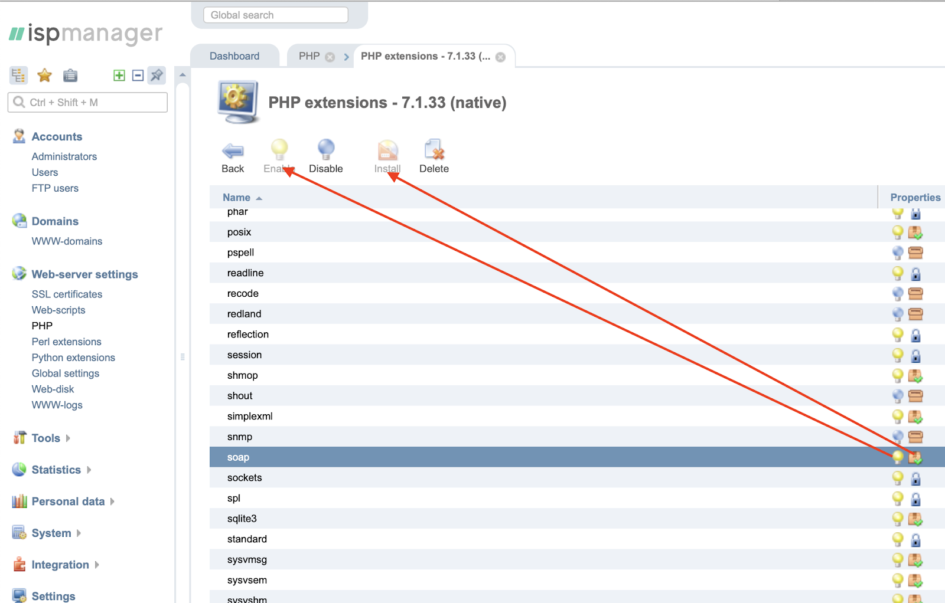Open WWW-logs in the sidebar

tap(57, 405)
